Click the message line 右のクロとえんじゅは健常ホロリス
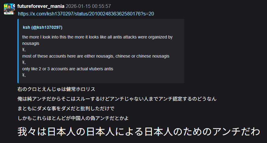Screen dimensions: 267x143 (x=56, y=89)
